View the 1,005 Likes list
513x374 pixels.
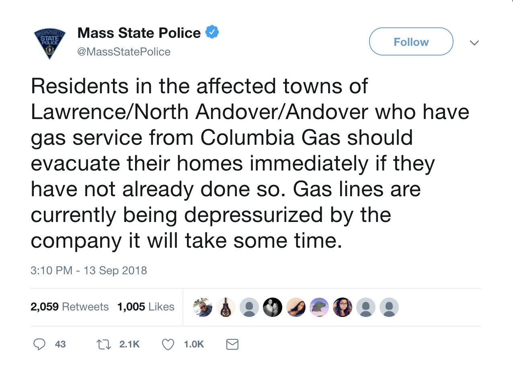[x=146, y=307]
